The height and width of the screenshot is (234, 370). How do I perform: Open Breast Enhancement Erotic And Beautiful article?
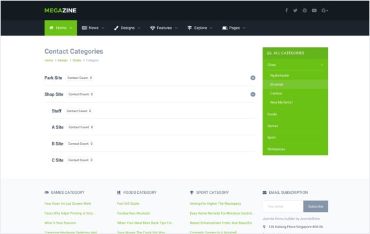click(x=221, y=223)
